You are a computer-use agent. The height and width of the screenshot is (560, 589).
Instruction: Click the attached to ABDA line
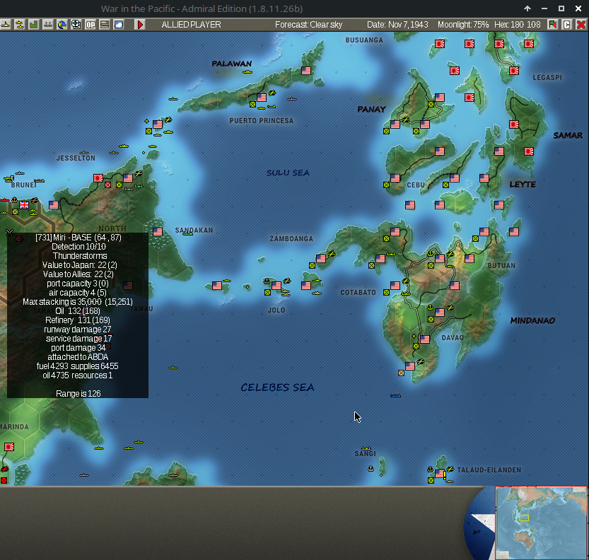point(78,357)
